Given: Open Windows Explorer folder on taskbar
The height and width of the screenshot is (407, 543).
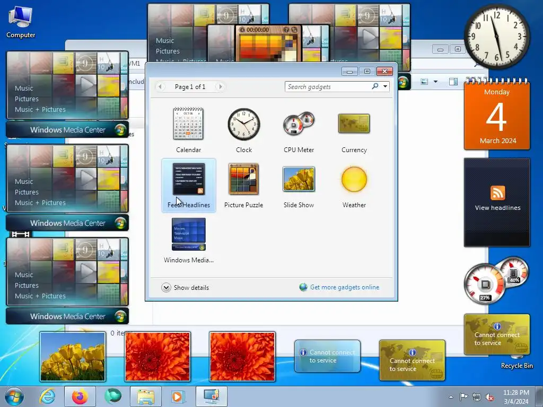Looking at the screenshot, I should tap(146, 396).
